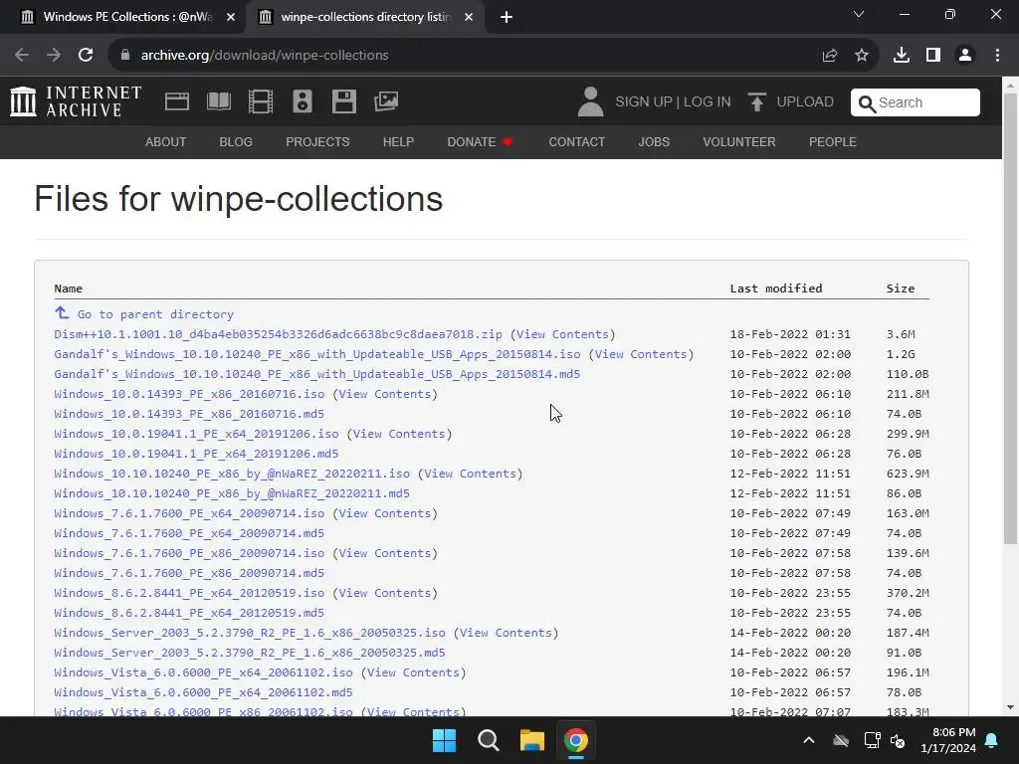Screen dimensions: 1019x764
Task: Open the Software floppy disk icon
Action: [x=343, y=102]
